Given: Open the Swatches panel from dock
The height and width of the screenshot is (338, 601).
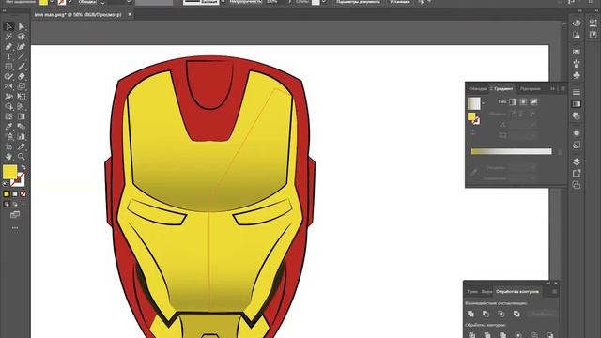Looking at the screenshot, I should (x=577, y=52).
